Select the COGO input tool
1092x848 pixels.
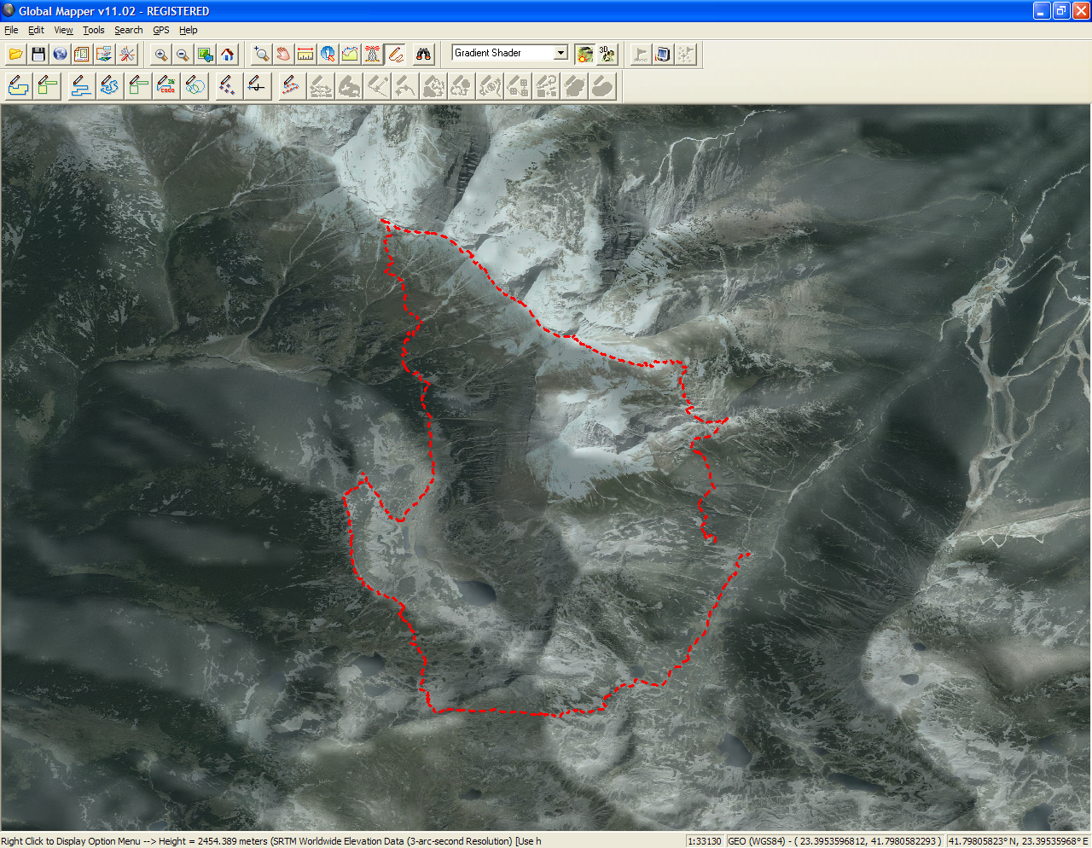(x=166, y=86)
